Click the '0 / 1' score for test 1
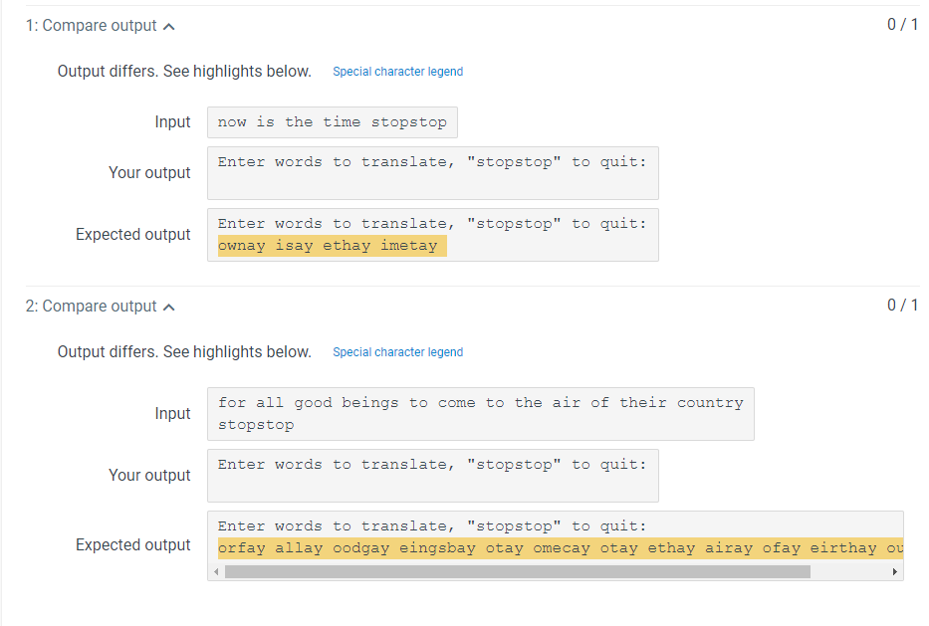Viewport: 929px width, 626px height. point(904,25)
